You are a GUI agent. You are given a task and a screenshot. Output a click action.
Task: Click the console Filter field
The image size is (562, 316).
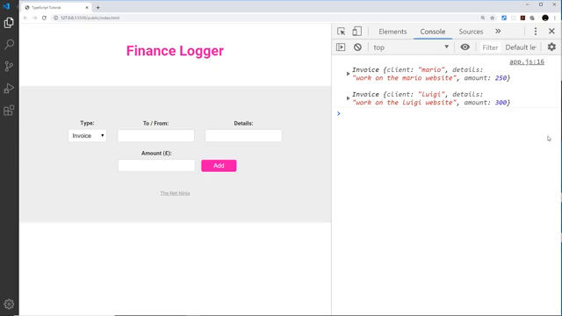(x=490, y=47)
